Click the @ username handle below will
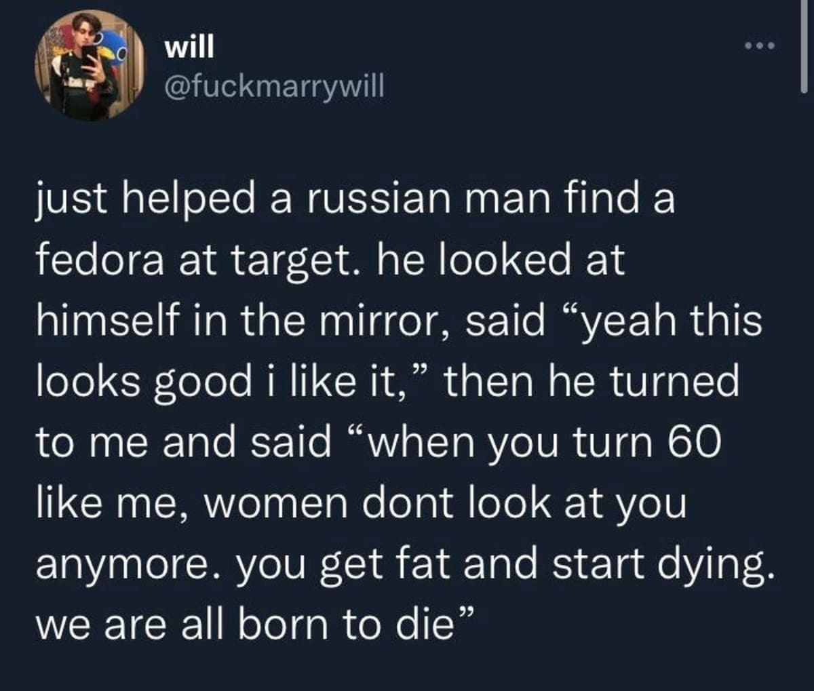 (275, 85)
